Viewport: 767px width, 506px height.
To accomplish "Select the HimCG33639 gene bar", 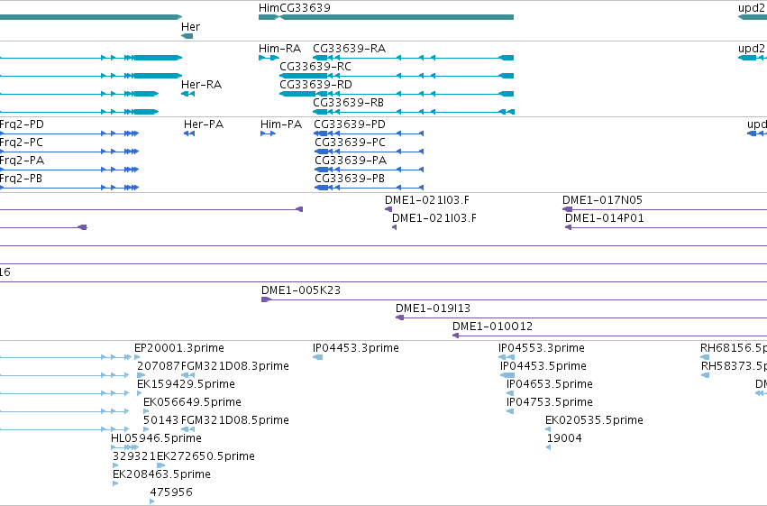I will point(386,17).
